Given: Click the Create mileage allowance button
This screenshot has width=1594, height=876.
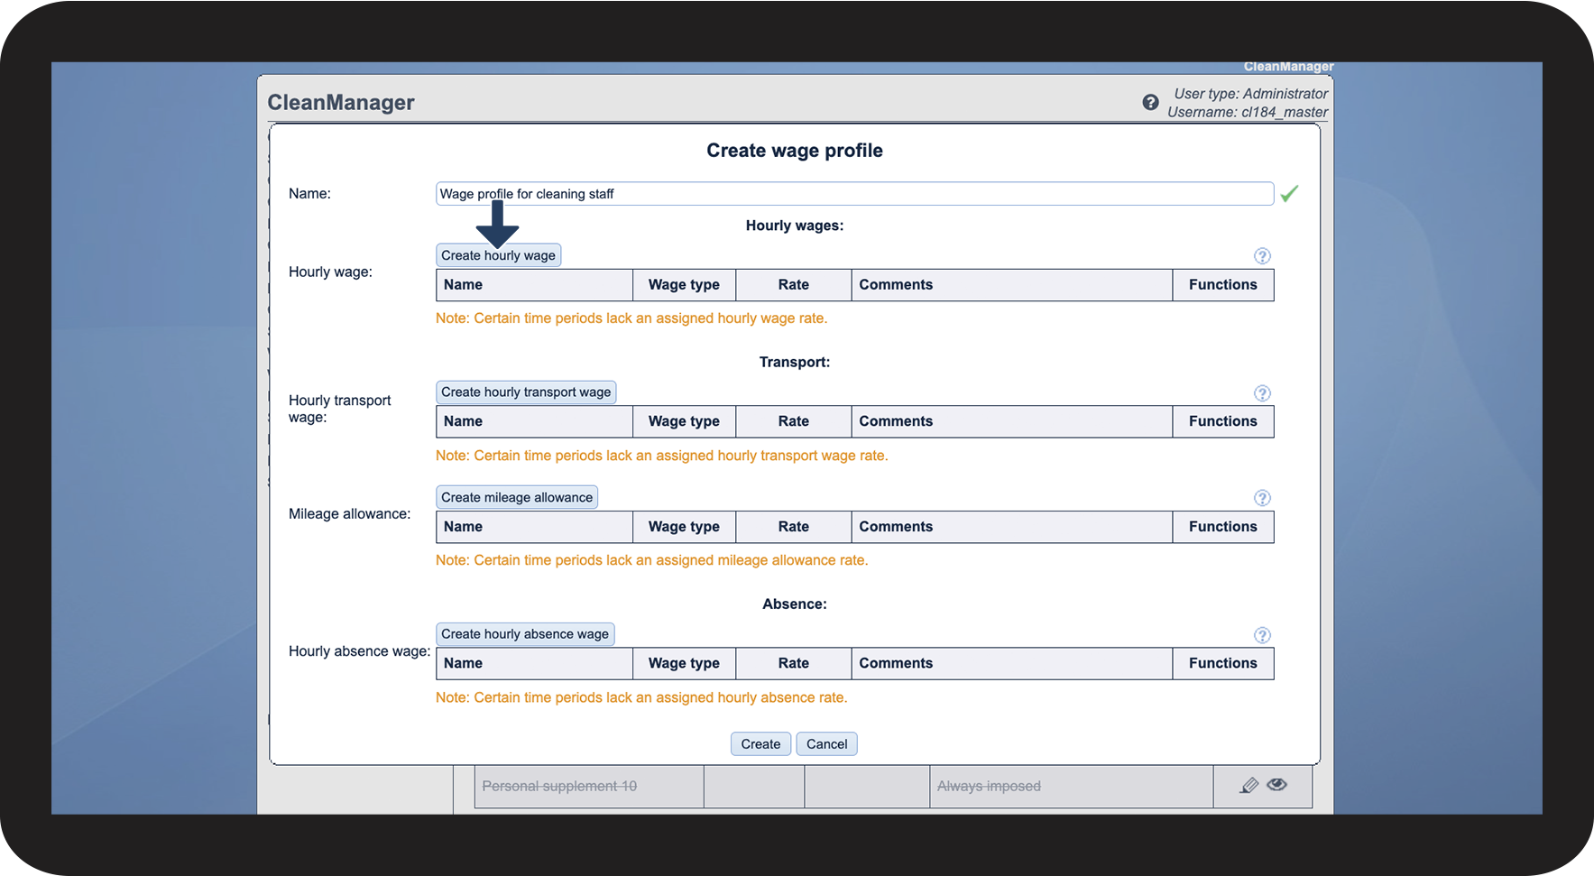Looking at the screenshot, I should pos(517,497).
